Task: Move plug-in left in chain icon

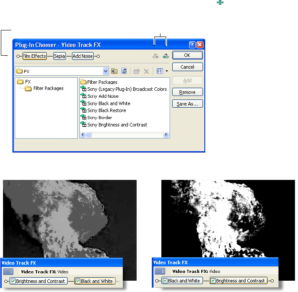Action: (156, 56)
